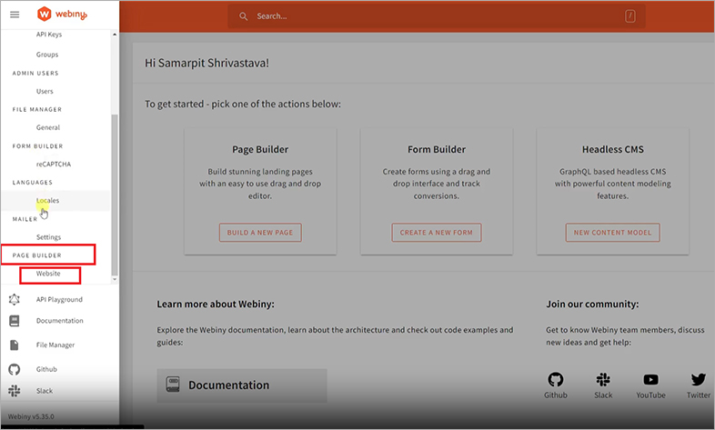Click the Twitter label under community icons
715x430 pixels.
tap(698, 395)
